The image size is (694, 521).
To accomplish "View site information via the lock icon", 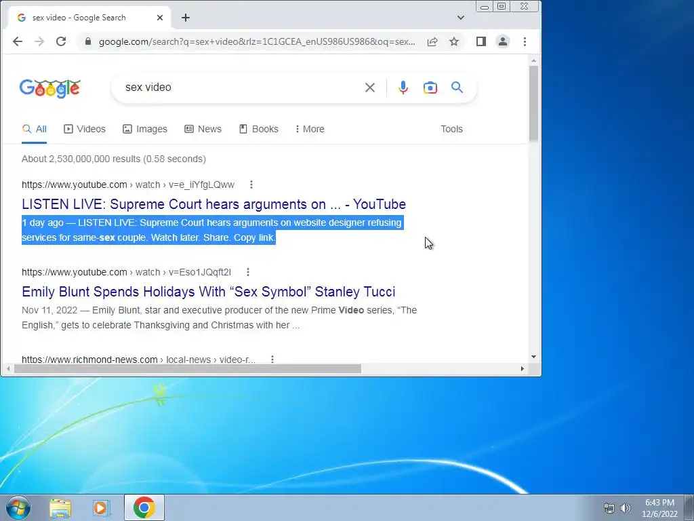I will [88, 41].
